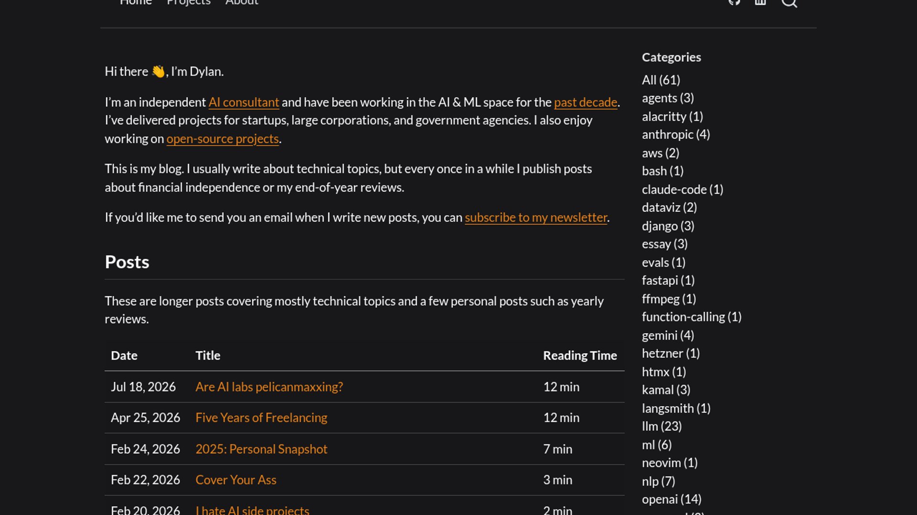This screenshot has width=917, height=515.
Task: Filter by dataviz (2) category
Action: tap(670, 207)
